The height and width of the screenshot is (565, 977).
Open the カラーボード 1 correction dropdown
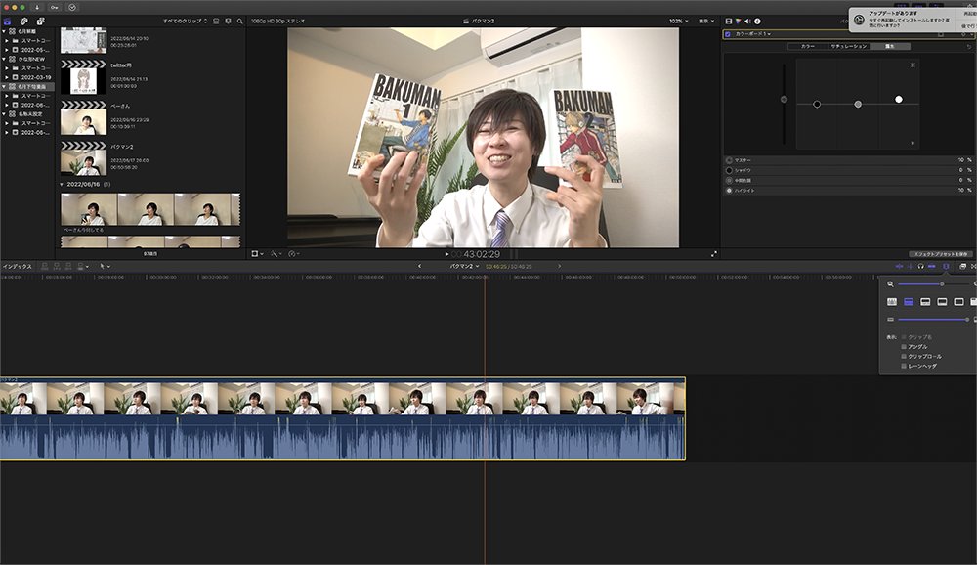coord(753,33)
